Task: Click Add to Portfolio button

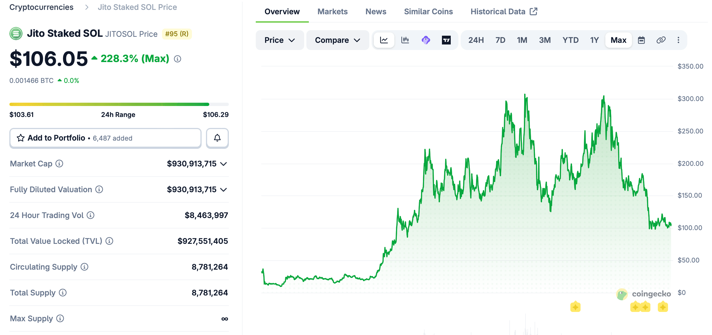Action: 105,138
